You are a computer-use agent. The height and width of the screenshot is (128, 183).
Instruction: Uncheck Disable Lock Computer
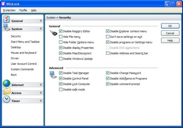pos(61,84)
